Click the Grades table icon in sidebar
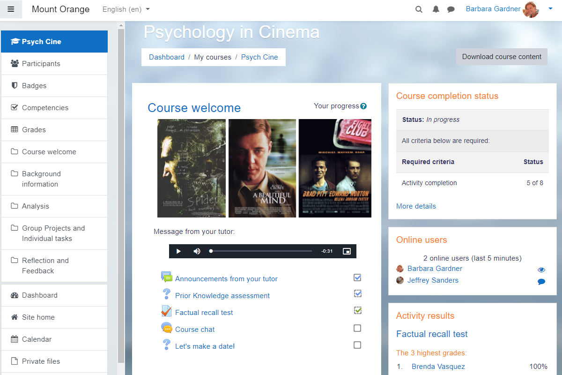Screen dimensions: 562x375 coord(15,129)
